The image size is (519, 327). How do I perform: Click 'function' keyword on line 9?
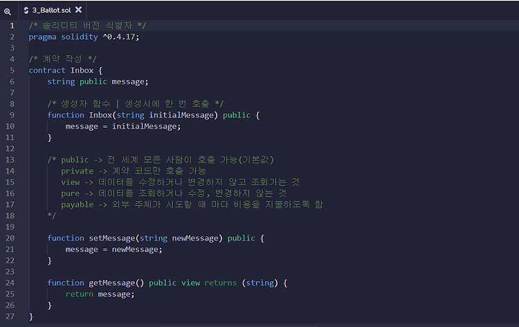[66, 115]
